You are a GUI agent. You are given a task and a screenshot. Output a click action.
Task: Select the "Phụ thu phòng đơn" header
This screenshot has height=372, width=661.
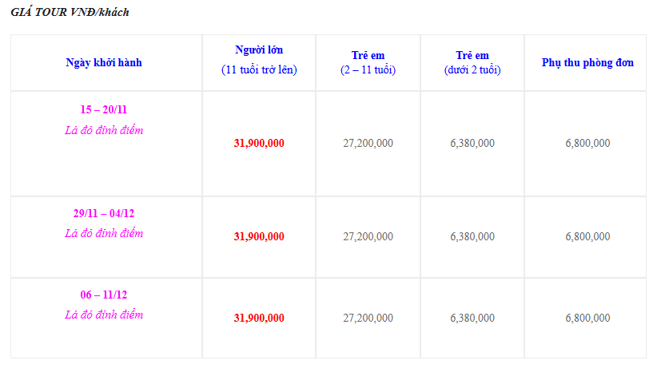coord(587,62)
